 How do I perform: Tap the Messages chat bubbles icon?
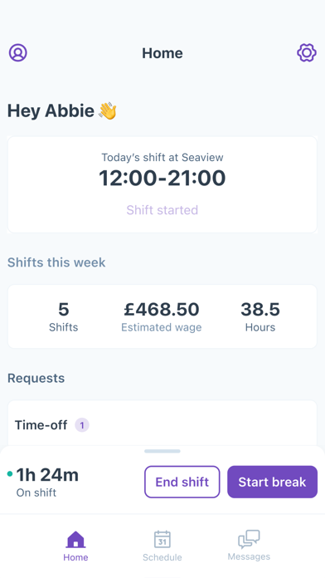point(249,539)
